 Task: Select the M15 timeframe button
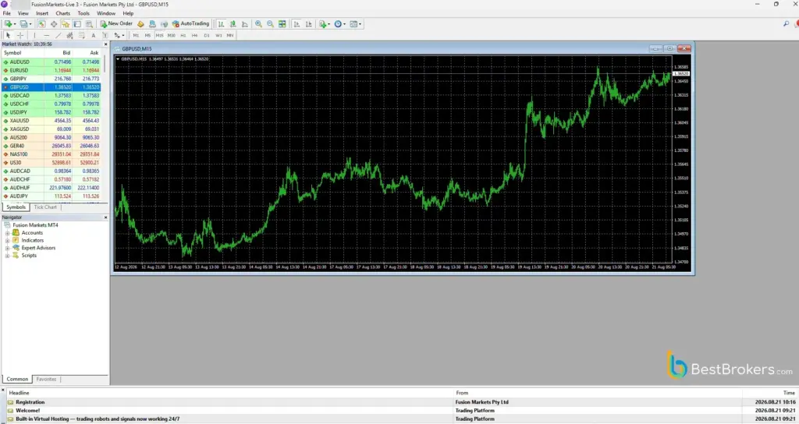tap(159, 35)
